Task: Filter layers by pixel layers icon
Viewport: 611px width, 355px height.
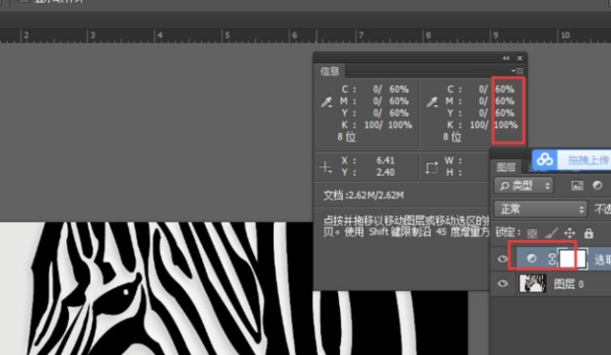Action: tap(577, 186)
